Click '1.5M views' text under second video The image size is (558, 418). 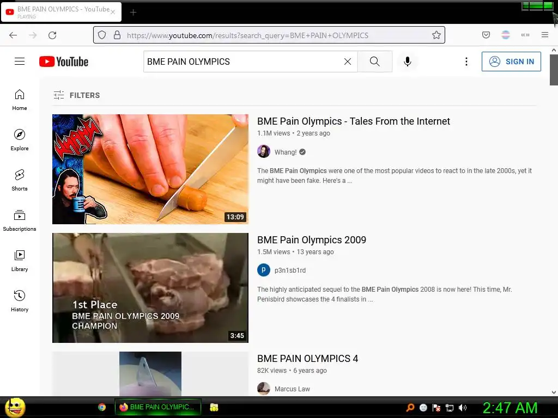click(274, 252)
